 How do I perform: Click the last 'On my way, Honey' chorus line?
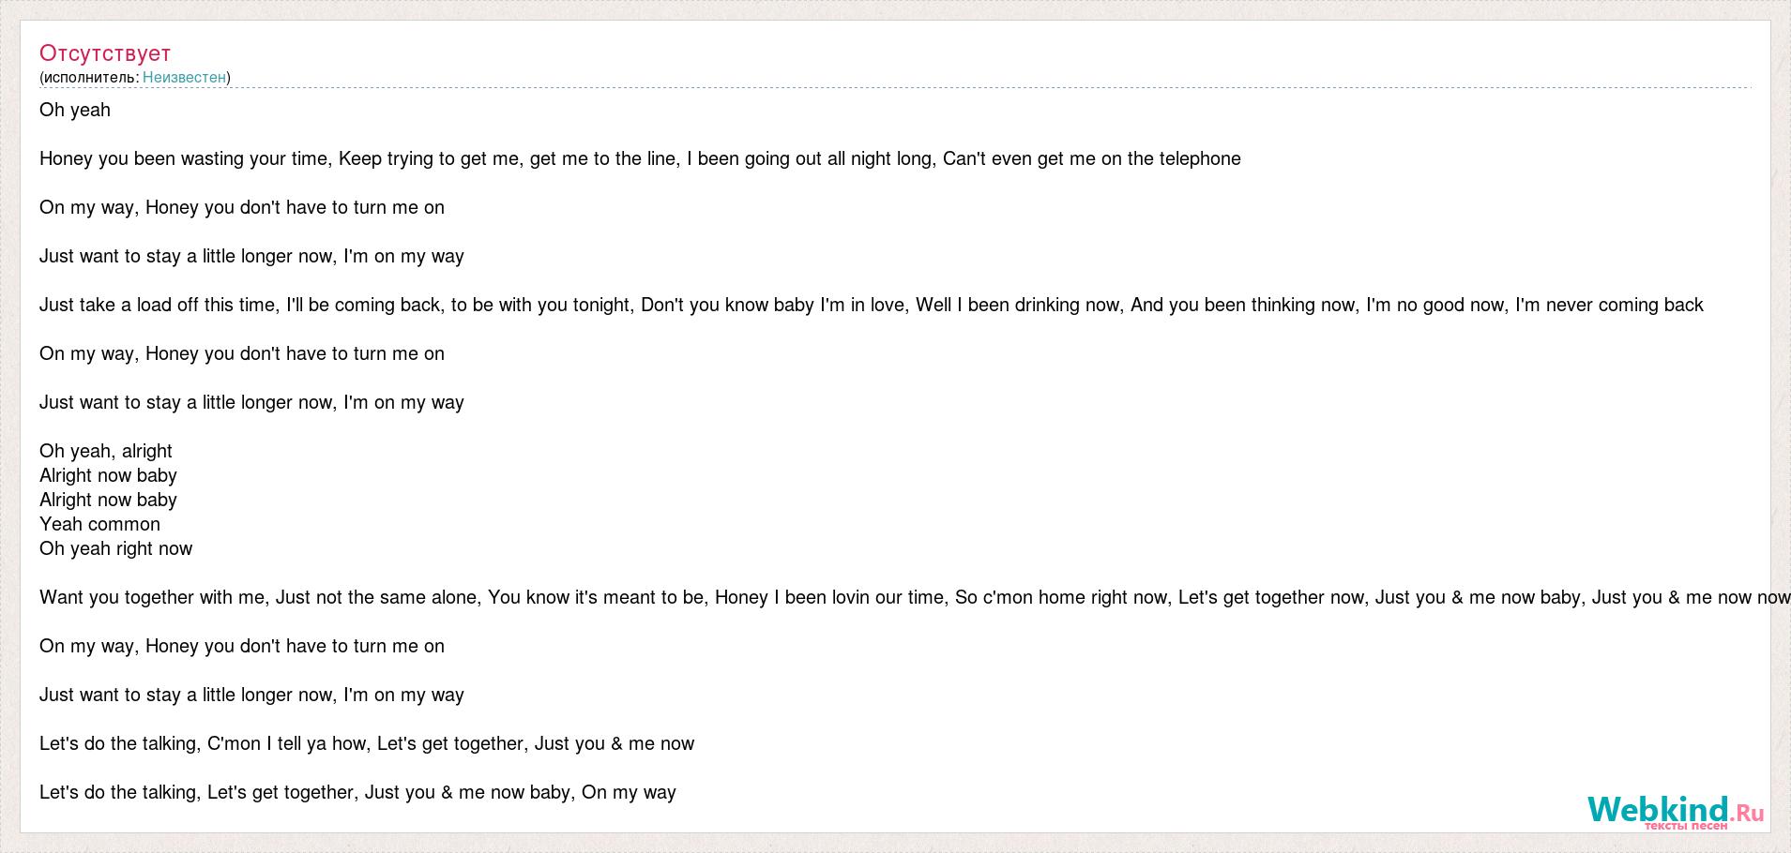point(242,646)
